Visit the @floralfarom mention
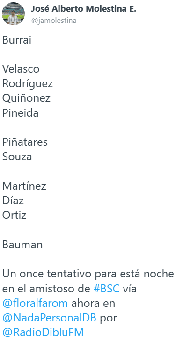This screenshot has width=183, height=343. [35, 303]
